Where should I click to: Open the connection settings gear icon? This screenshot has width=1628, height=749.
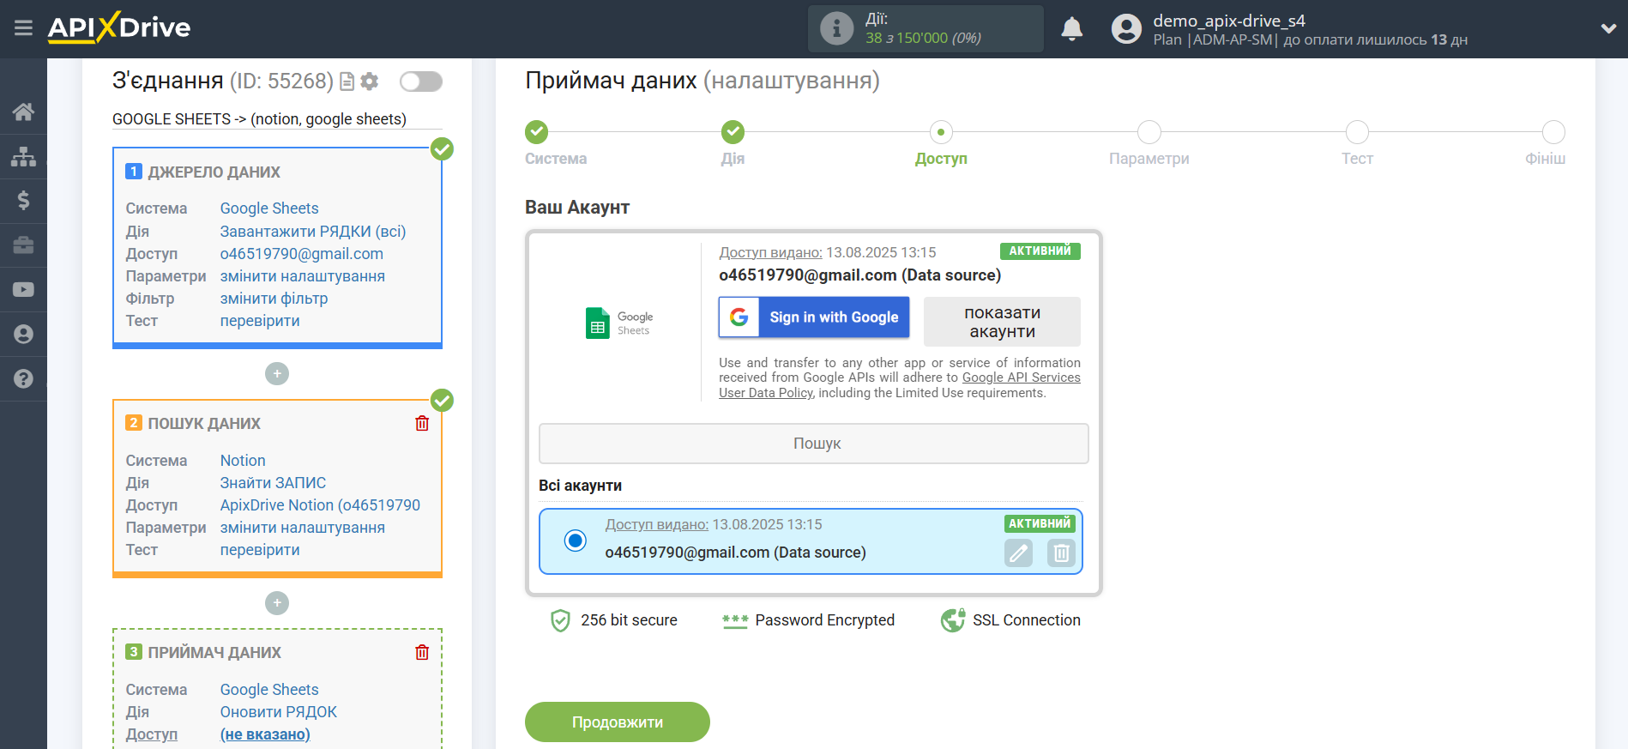370,82
